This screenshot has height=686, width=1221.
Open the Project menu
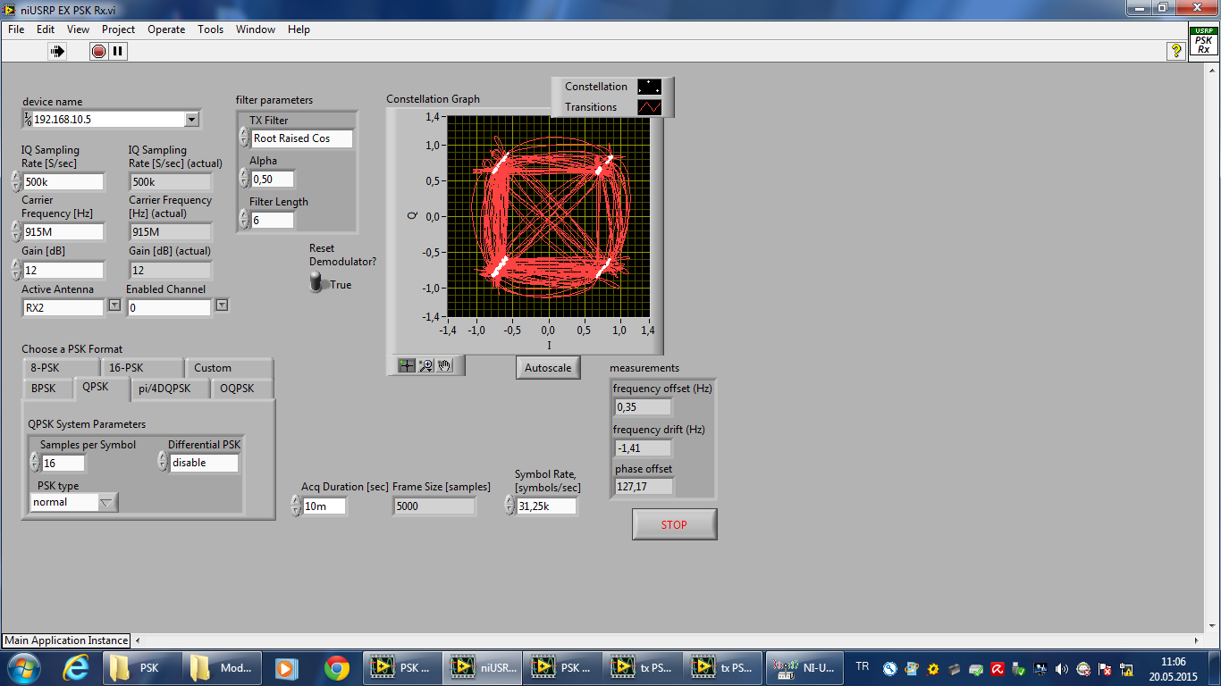118,29
